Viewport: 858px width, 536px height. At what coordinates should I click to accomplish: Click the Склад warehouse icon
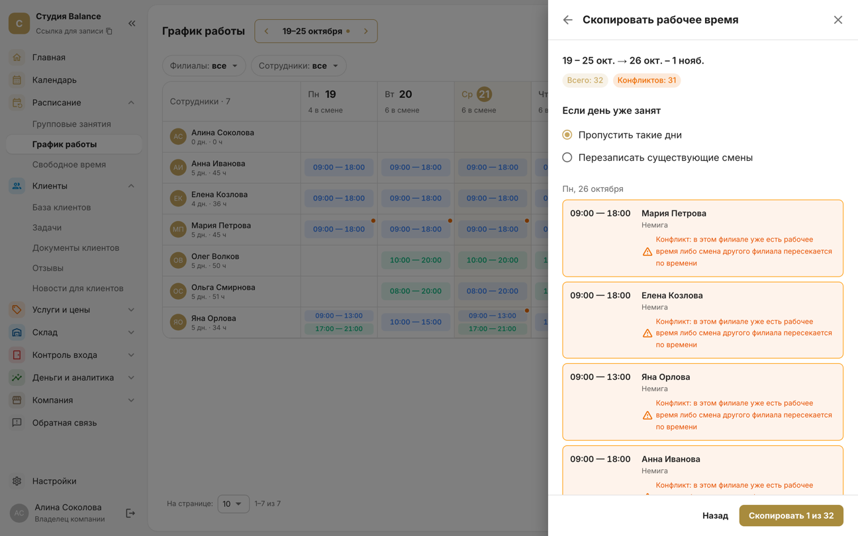coord(17,332)
